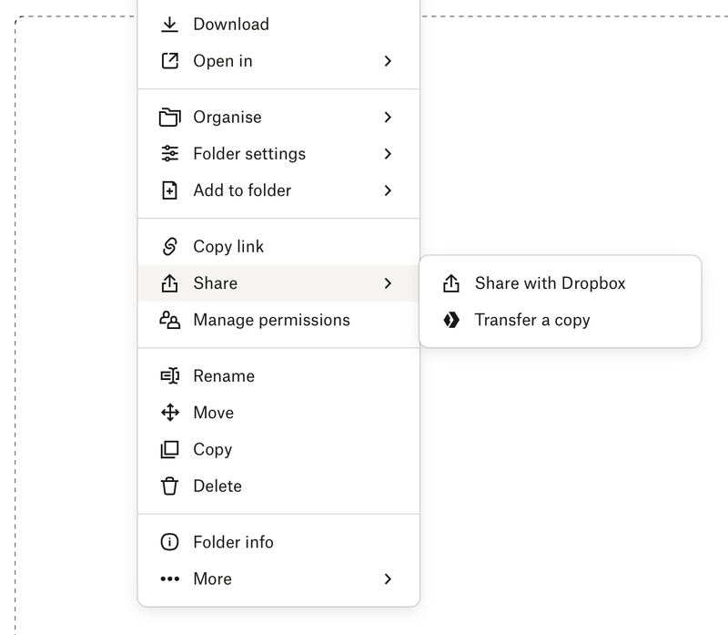Expand the Organise submenu chevron
Screen dimensions: 728x635
pos(388,117)
